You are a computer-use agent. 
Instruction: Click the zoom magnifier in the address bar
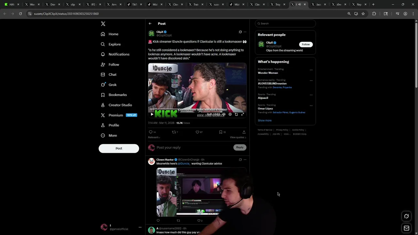[349, 14]
